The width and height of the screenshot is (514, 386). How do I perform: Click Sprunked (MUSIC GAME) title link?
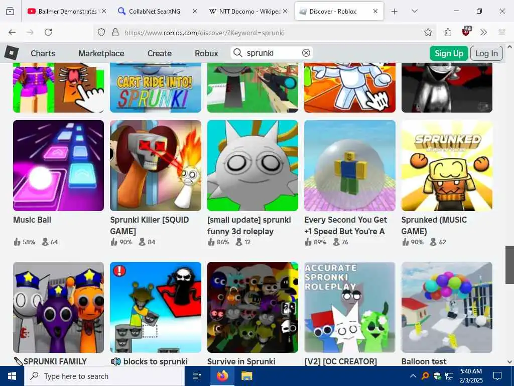(x=434, y=226)
